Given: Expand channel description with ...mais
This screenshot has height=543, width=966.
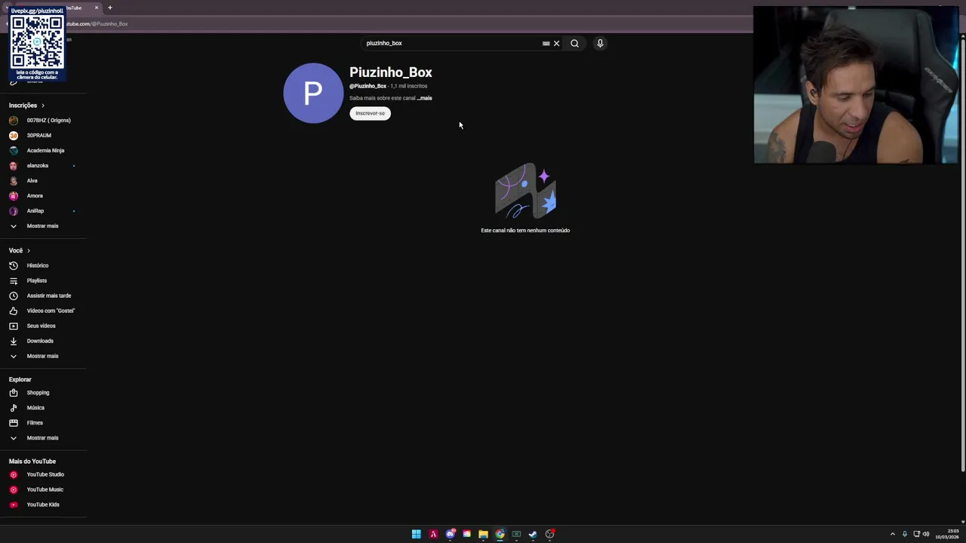Looking at the screenshot, I should tap(425, 98).
